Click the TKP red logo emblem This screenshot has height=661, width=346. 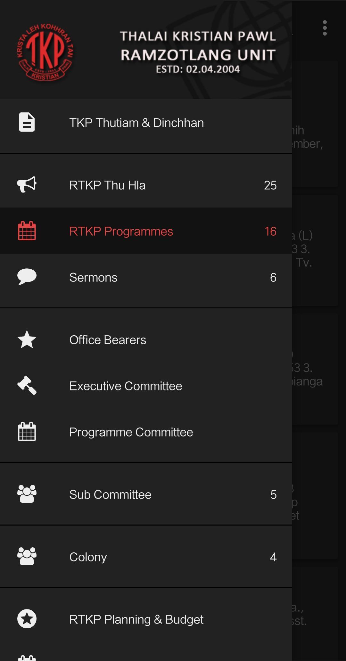click(45, 52)
